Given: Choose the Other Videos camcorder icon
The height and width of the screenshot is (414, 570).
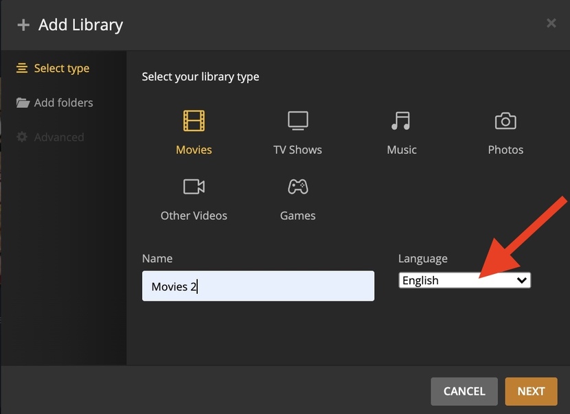Looking at the screenshot, I should coord(194,187).
